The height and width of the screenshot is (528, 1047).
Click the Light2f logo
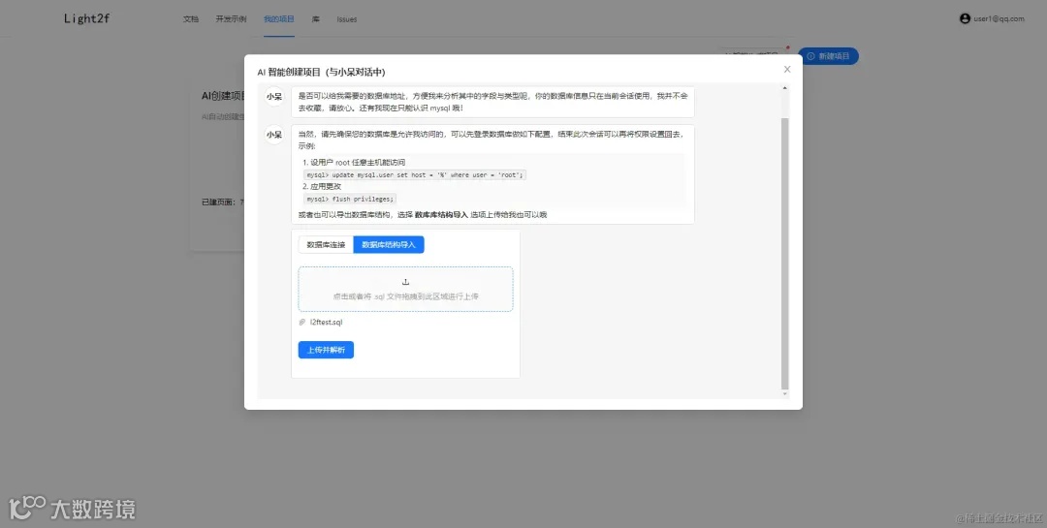tap(87, 18)
